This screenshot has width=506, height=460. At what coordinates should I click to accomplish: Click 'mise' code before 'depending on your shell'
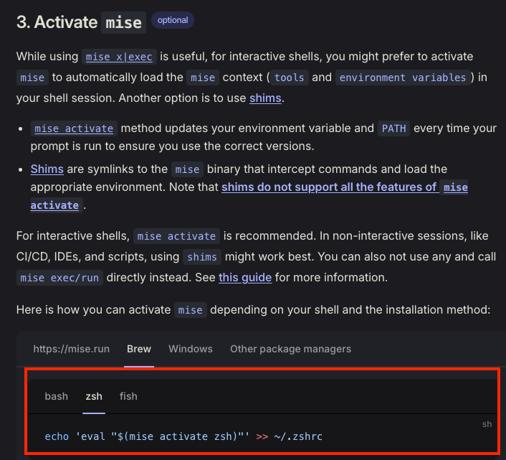point(191,310)
